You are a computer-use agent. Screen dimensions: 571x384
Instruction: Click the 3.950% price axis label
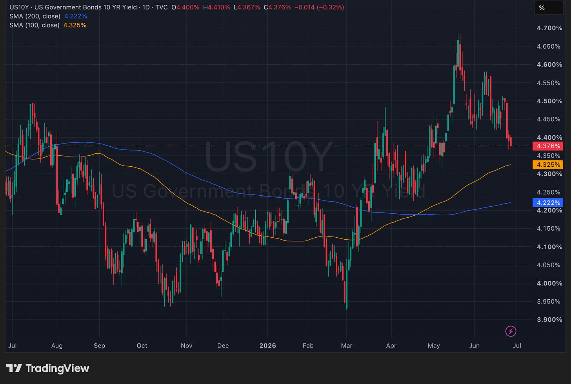(548, 301)
